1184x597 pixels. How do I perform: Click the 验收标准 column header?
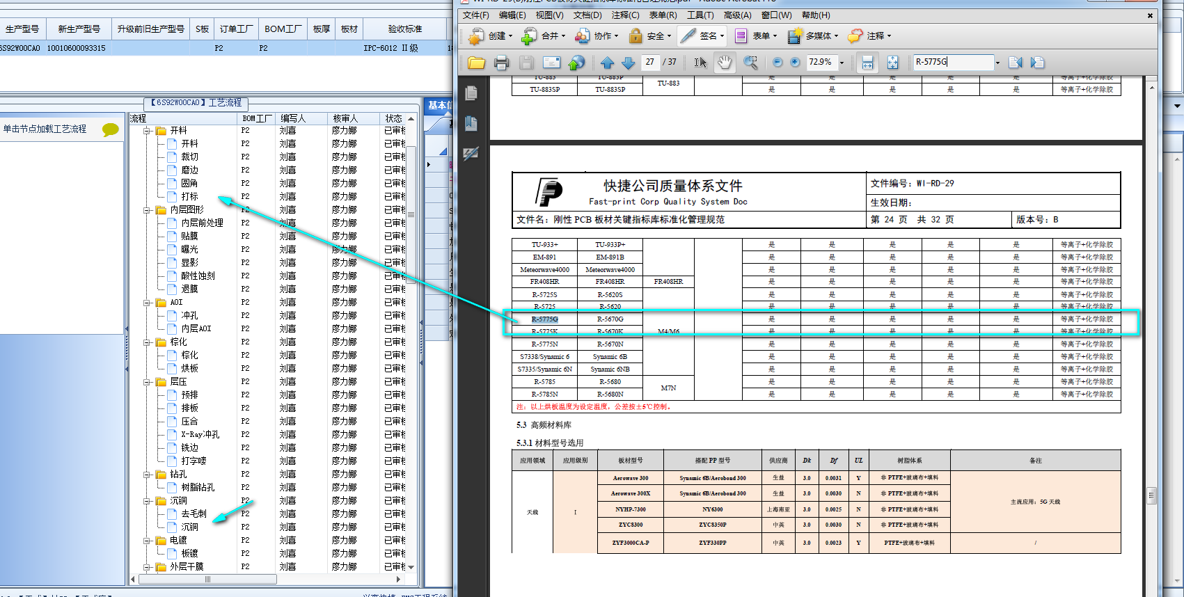click(x=405, y=29)
